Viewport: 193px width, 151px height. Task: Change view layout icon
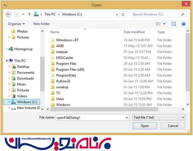pyautogui.click(x=158, y=24)
